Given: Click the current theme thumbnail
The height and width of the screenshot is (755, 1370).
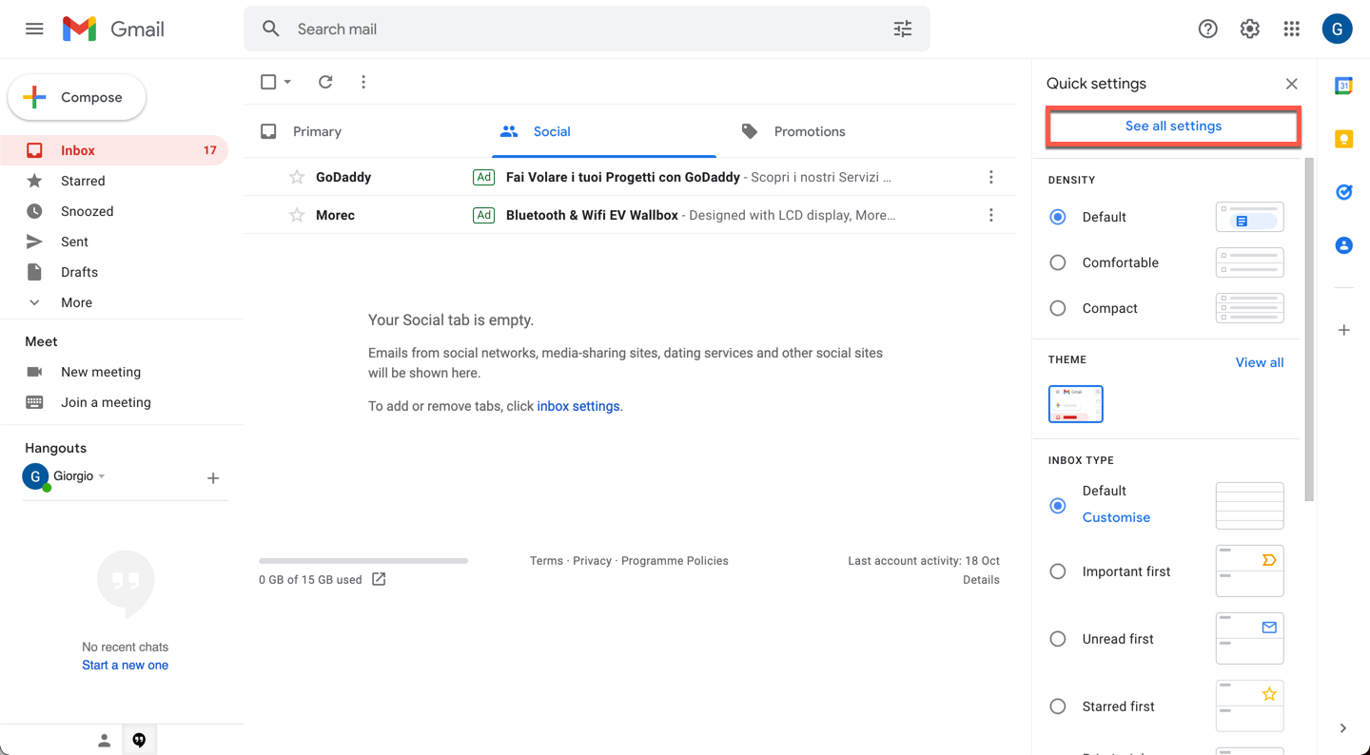Looking at the screenshot, I should pyautogui.click(x=1075, y=404).
